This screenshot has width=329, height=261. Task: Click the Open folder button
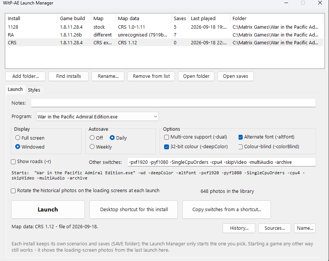[196, 76]
